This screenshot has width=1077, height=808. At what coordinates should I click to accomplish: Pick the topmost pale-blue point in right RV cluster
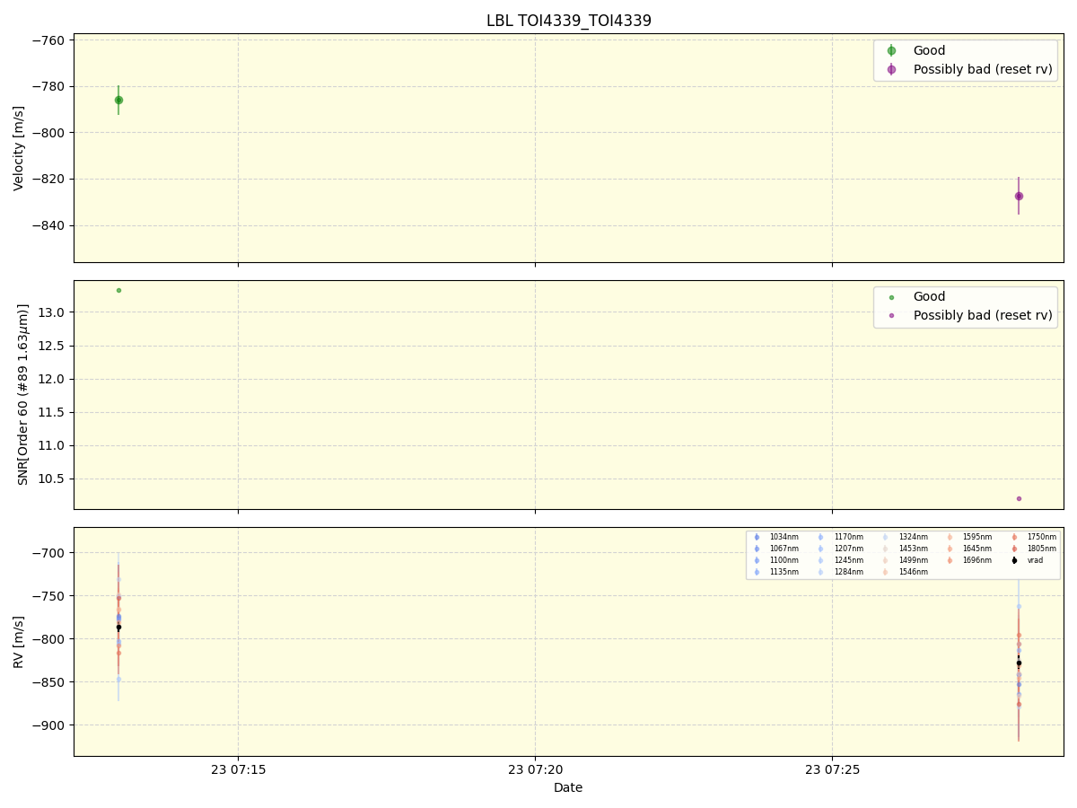[x=1019, y=606]
